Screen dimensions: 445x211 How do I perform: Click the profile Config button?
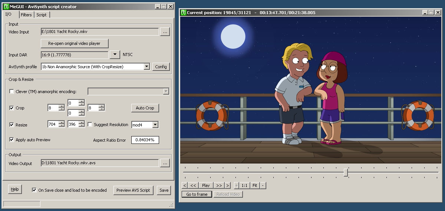161,67
